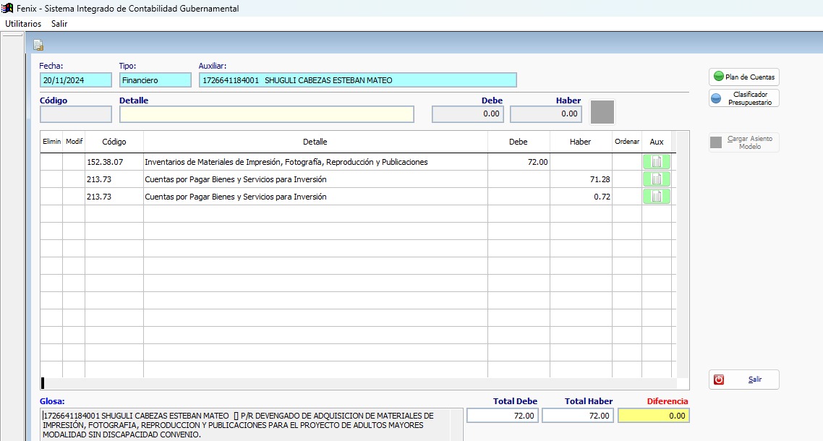
Task: Click the Salir menu item
Action: tap(59, 24)
